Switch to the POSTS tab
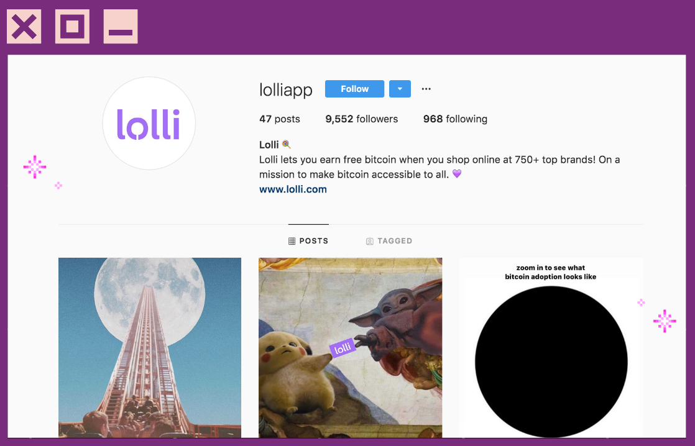695x446 pixels. pyautogui.click(x=308, y=241)
